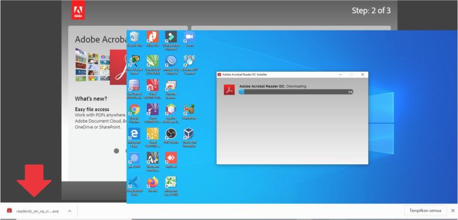Launch Wondershare Filmora desktop shortcut
Viewport: 458px width, 220px height.
[171, 41]
